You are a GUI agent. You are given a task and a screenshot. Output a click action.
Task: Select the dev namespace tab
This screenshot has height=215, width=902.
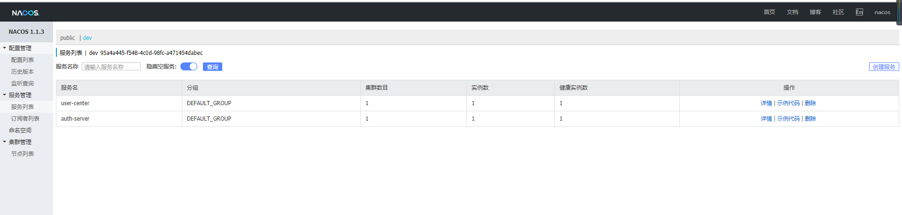tap(87, 38)
